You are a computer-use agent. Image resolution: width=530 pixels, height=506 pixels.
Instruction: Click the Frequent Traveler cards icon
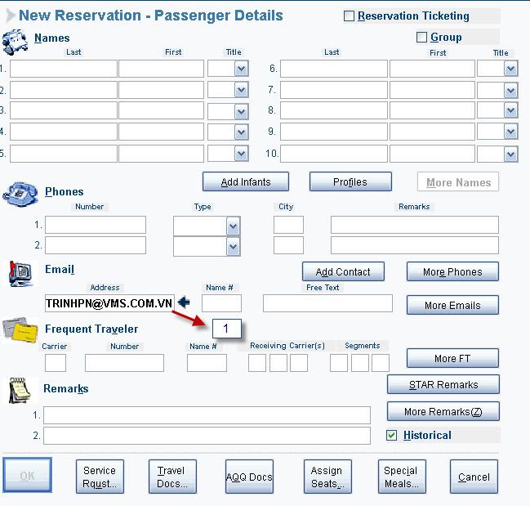(20, 329)
